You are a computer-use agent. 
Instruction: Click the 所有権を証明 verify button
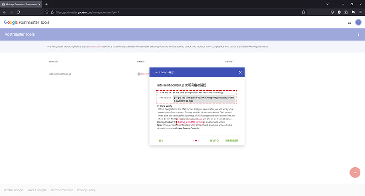[x=232, y=141]
